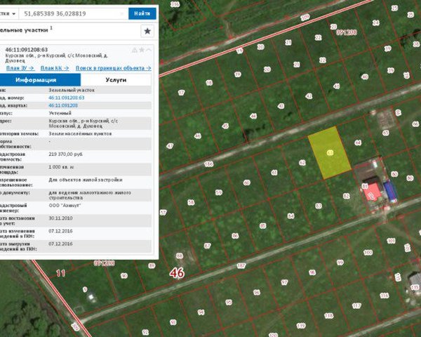This screenshot has height=337, width=421.
Task: Click the Земельный участок type value
Action: 72,90
